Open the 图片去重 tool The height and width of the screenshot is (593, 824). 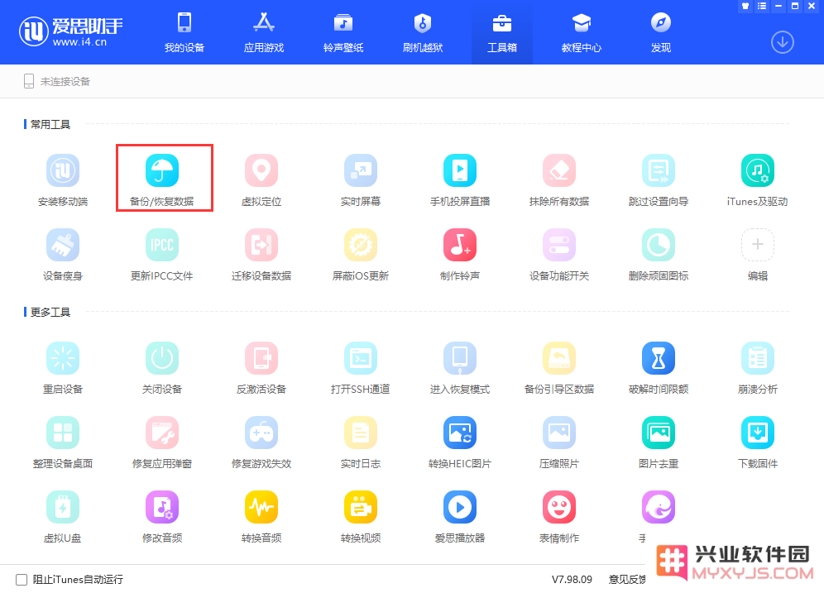[x=659, y=442]
